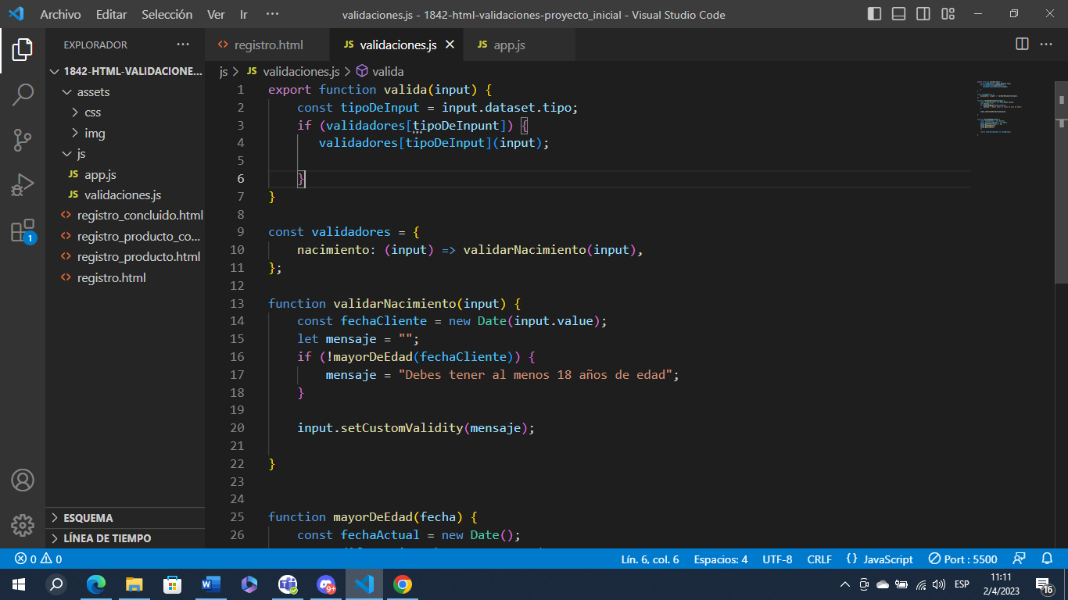The width and height of the screenshot is (1068, 600).
Task: Click on line 20 setCustomValidity code
Action: click(416, 428)
